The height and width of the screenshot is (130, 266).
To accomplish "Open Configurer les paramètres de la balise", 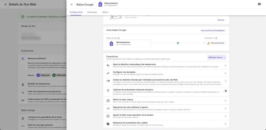I will click(x=42, y=118).
